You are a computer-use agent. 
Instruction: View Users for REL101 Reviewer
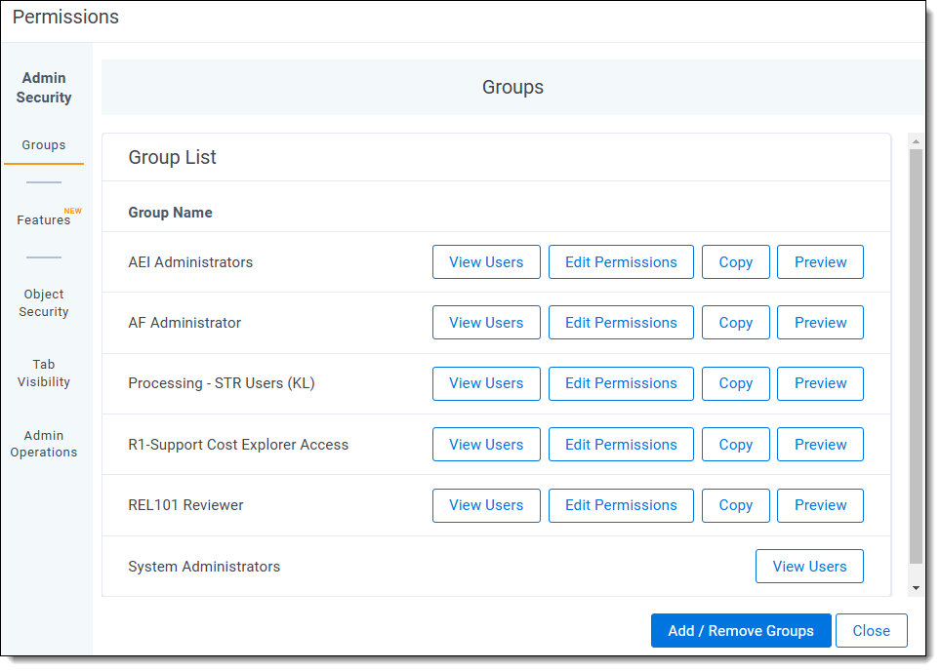click(486, 505)
